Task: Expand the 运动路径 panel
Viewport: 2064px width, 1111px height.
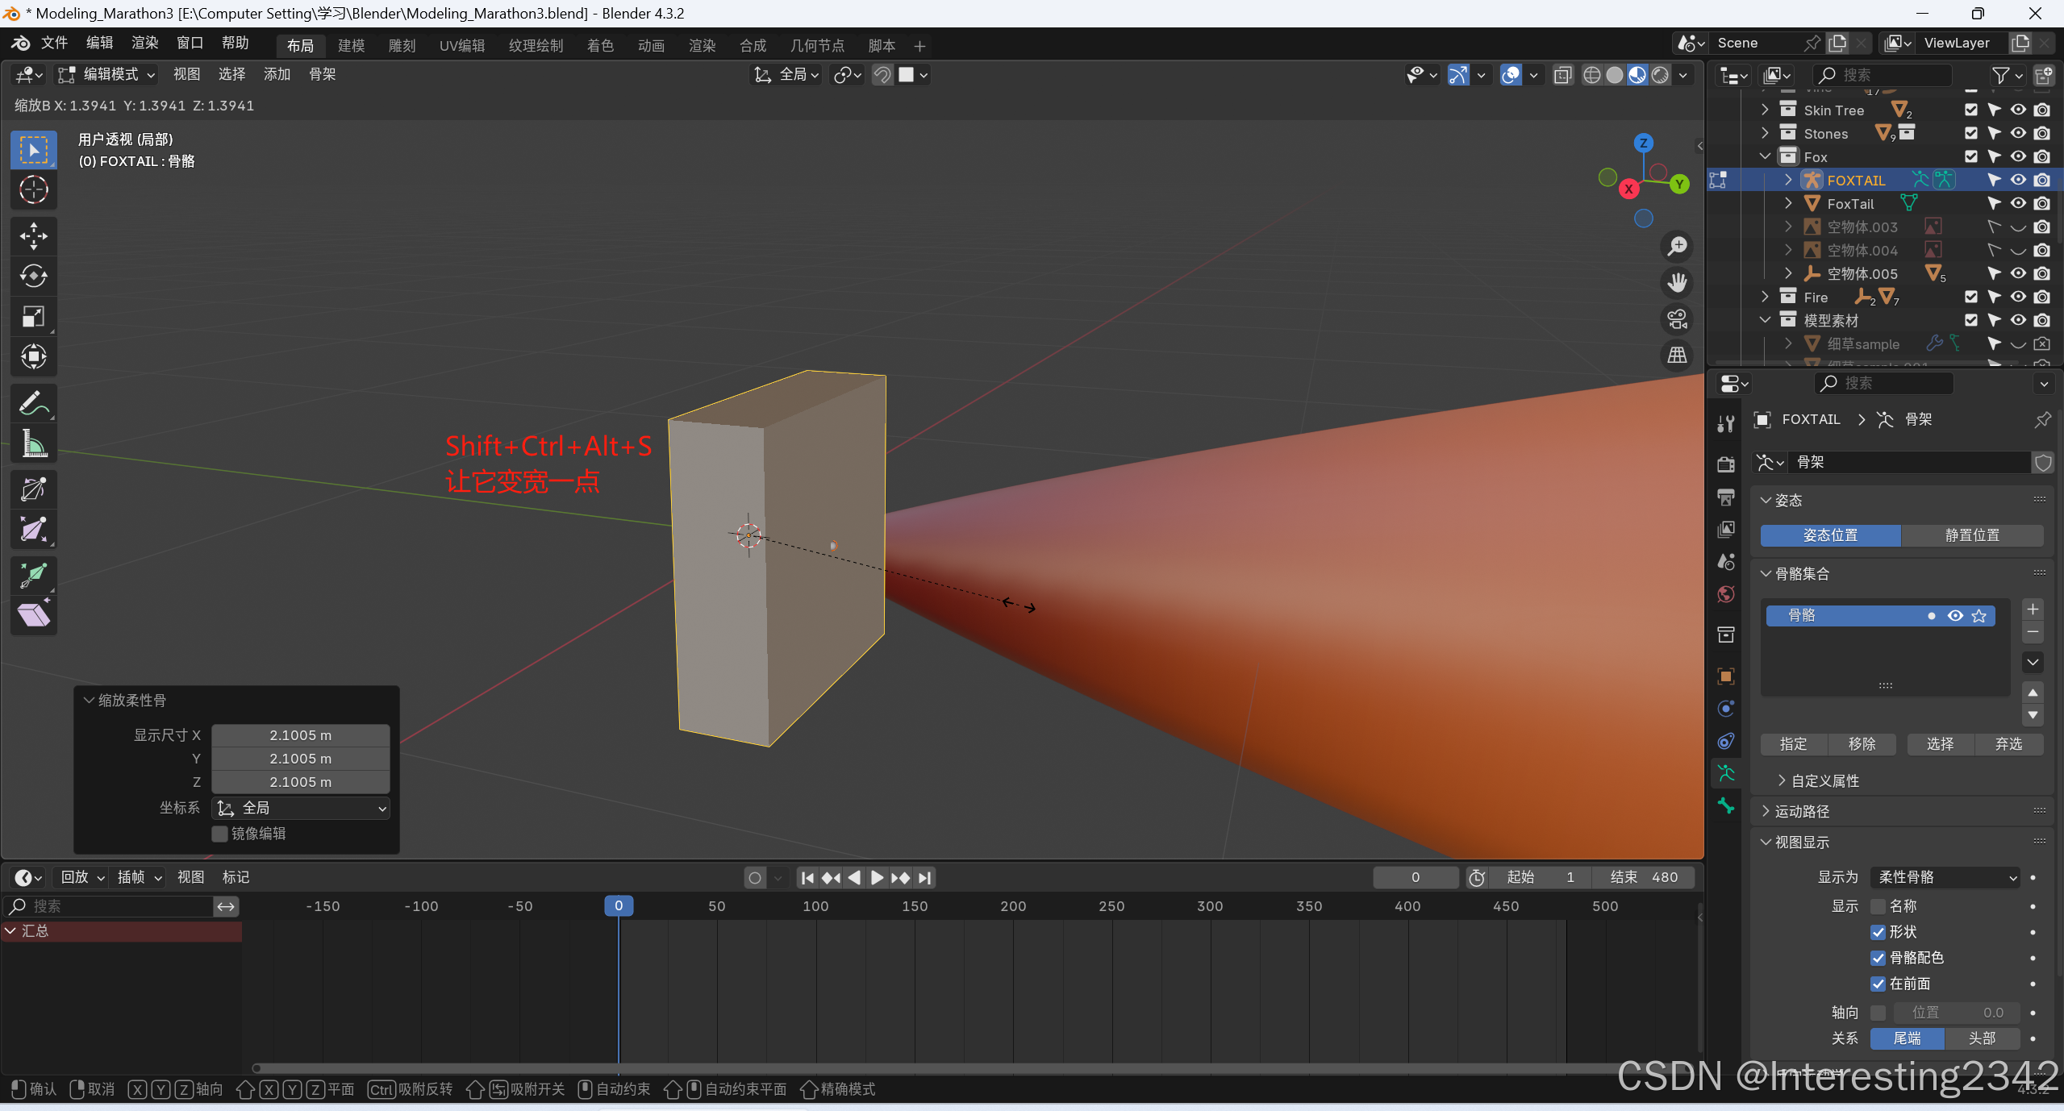Action: (1802, 811)
